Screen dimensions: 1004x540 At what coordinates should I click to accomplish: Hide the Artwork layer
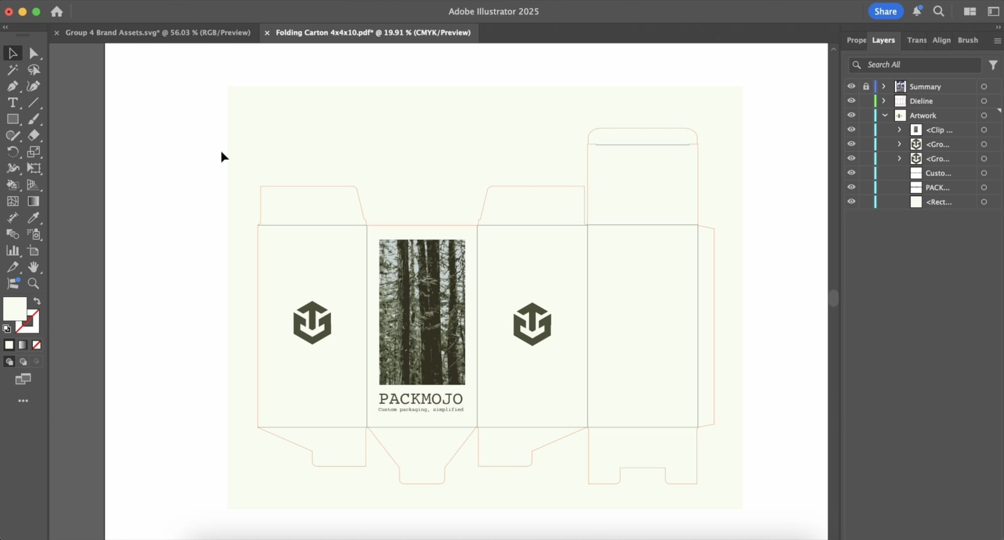(x=851, y=115)
